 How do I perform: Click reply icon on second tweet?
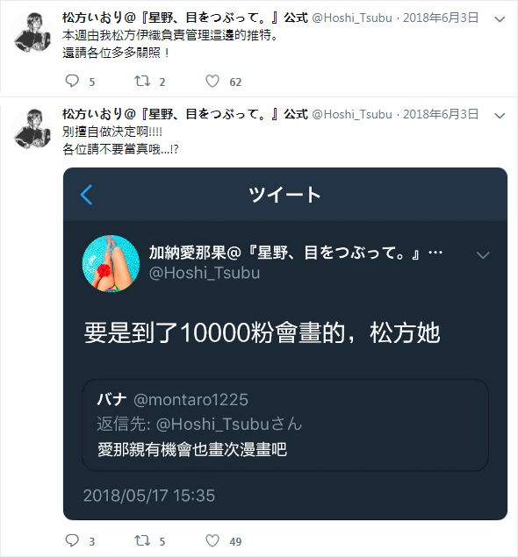tap(72, 540)
